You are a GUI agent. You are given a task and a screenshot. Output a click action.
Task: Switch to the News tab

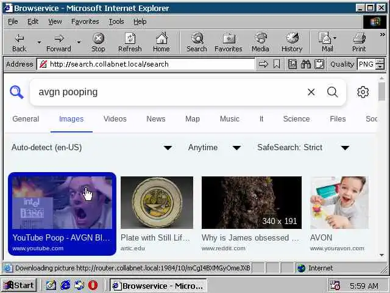click(156, 119)
